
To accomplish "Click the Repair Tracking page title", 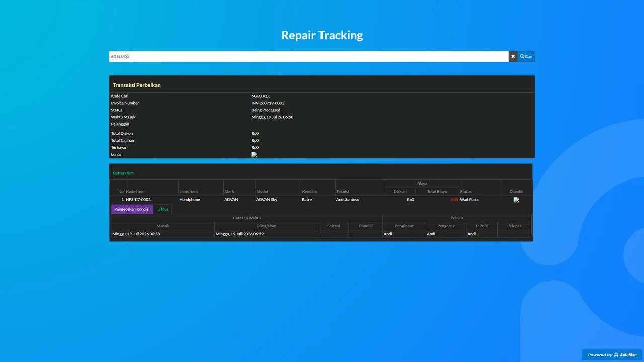I will coord(322,35).
